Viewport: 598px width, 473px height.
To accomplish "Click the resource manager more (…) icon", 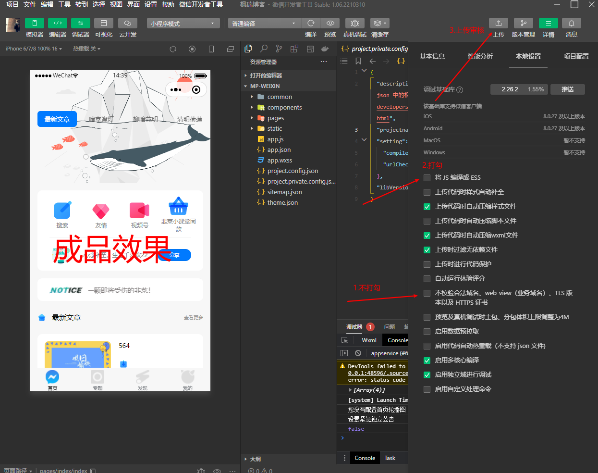I will [324, 62].
